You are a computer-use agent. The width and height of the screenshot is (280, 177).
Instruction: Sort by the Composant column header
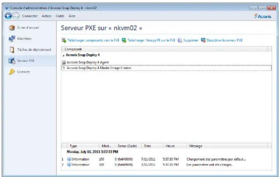click(x=164, y=49)
